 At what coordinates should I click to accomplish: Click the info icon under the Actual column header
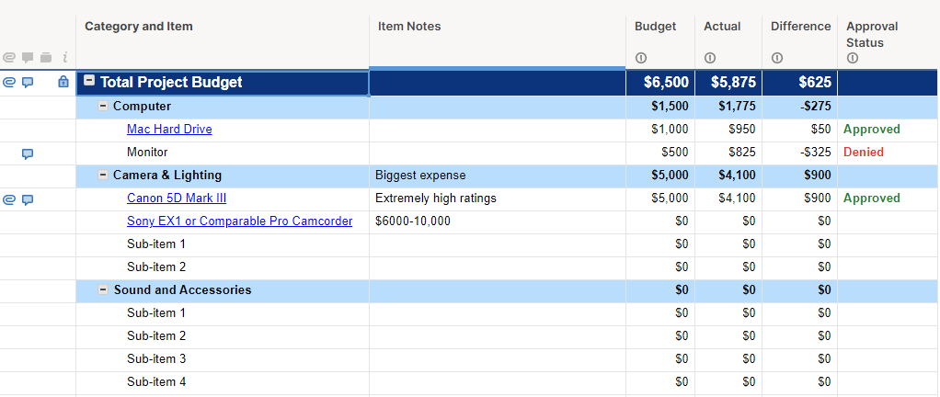[x=709, y=59]
